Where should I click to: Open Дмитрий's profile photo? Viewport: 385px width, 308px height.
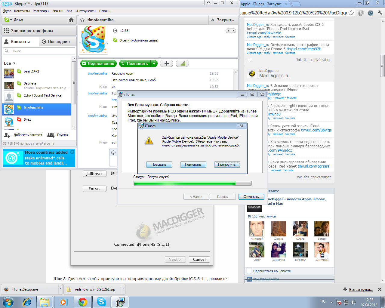322,250
